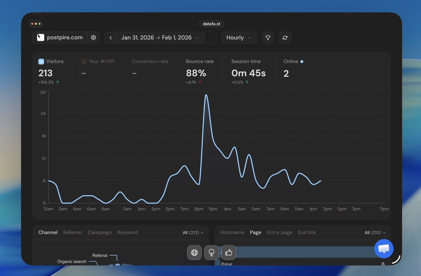Click the Referral channel label
Screen dimensions: 421x276
point(100,255)
